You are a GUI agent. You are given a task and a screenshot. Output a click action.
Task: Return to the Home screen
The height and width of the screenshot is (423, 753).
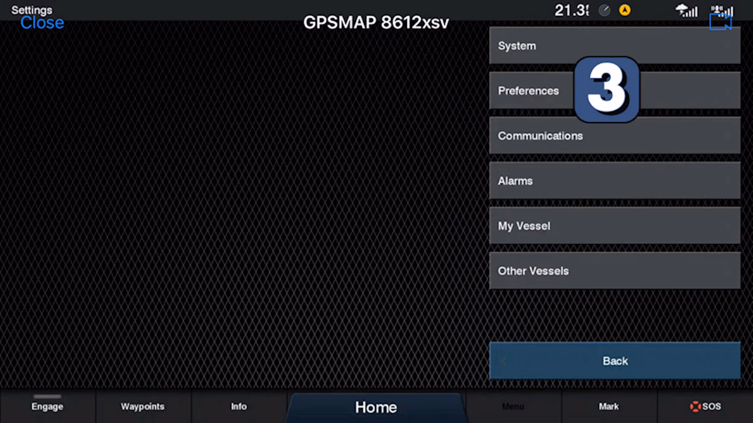[376, 407]
